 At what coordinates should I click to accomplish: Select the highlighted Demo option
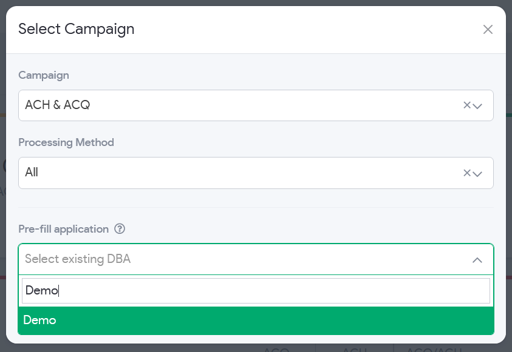[x=256, y=320]
